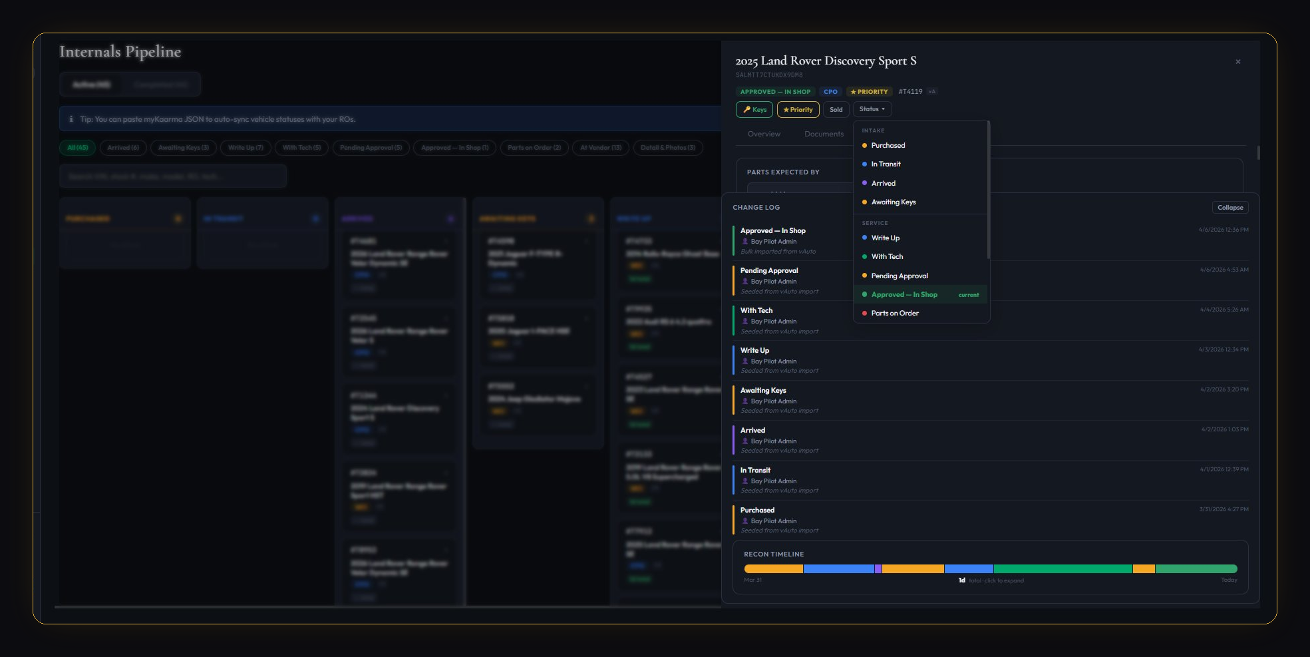
Task: Click the long green recon timeline segment
Action: coord(1063,569)
